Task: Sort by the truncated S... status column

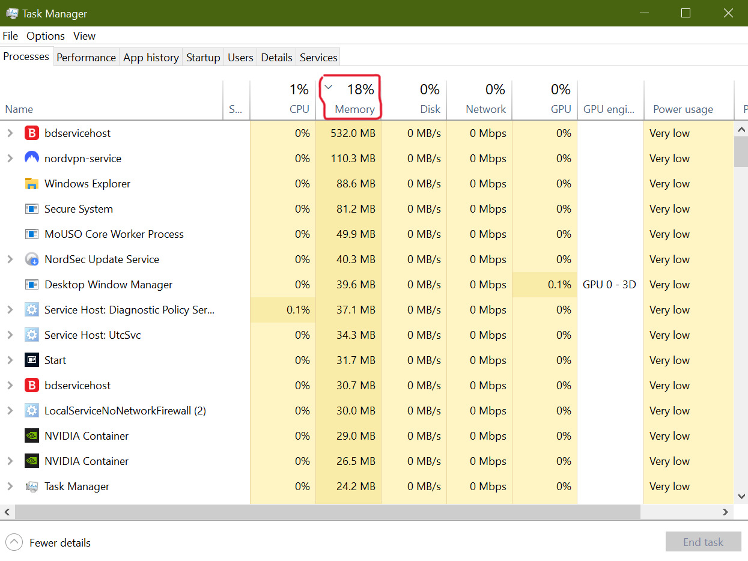Action: point(237,100)
